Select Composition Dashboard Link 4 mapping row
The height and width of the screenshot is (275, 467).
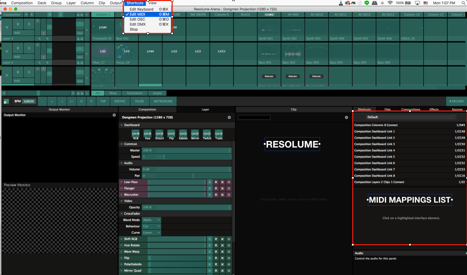(409, 150)
